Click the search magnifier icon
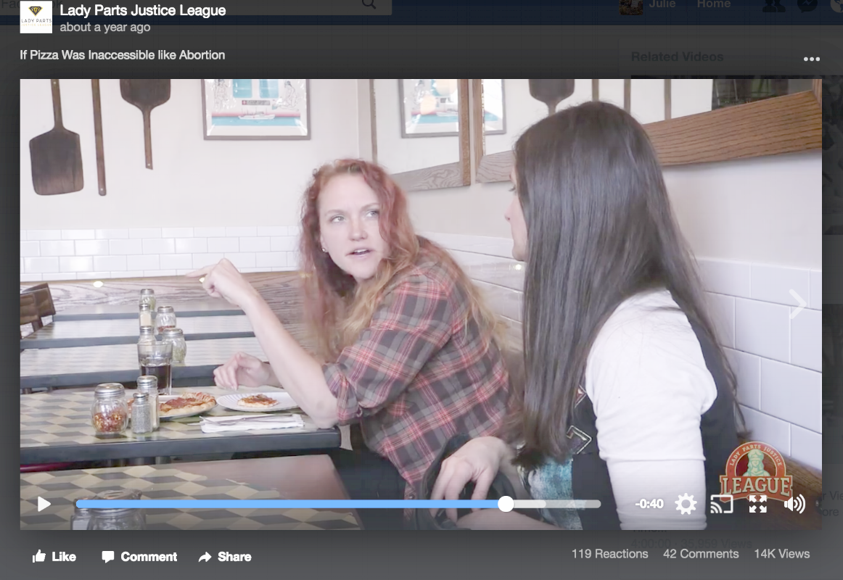The image size is (843, 580). coord(369,4)
